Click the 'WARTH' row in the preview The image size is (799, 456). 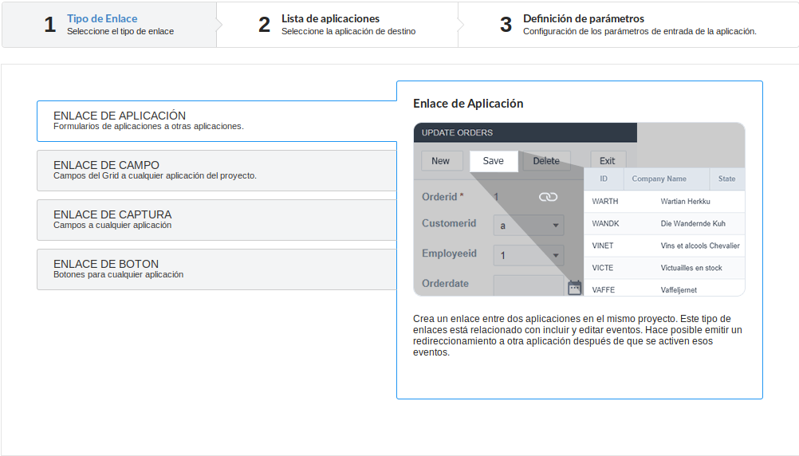(664, 201)
